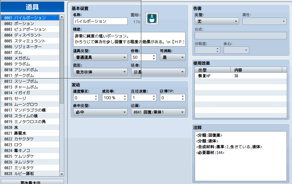This screenshot has height=184, width=292.
Task: Select item 0014 イガイガ
Action: tap(30, 93)
